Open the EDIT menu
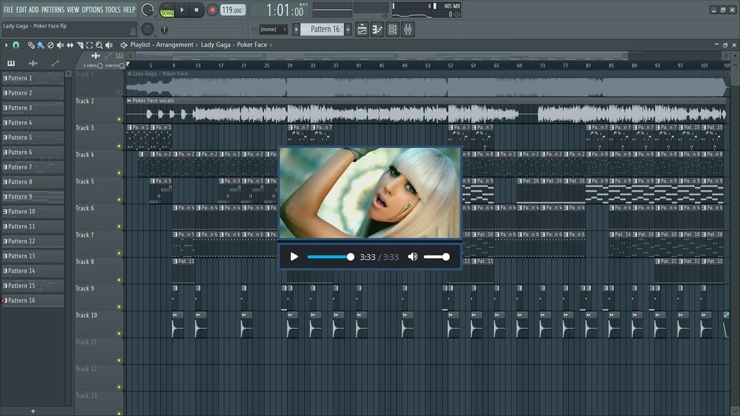This screenshot has height=416, width=740. (21, 10)
